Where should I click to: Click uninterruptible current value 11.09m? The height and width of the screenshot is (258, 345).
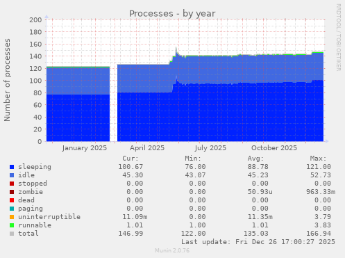[x=135, y=217]
